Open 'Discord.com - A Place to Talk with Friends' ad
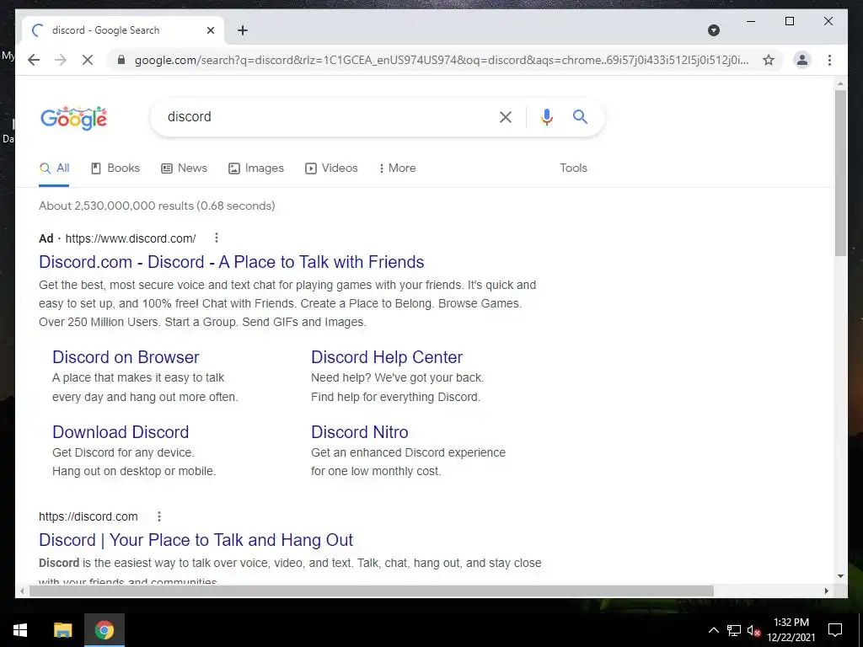The height and width of the screenshot is (647, 863). pos(231,262)
